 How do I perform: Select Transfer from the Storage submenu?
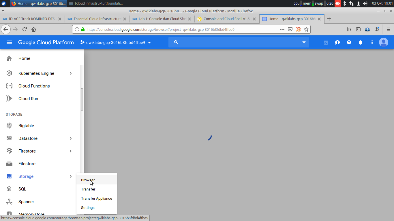tap(88, 189)
